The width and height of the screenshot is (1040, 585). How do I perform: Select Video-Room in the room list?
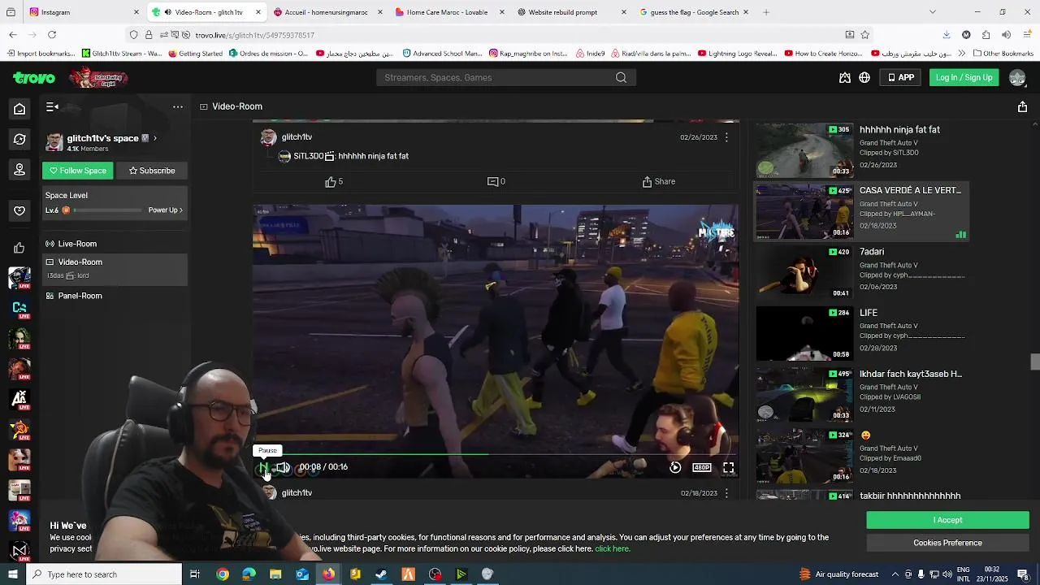[115, 269]
